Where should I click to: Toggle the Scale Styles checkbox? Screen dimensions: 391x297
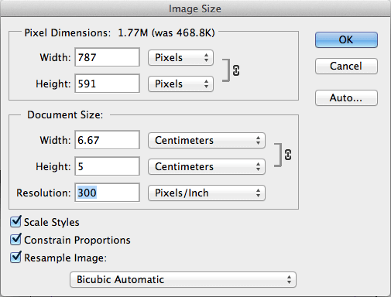15,222
